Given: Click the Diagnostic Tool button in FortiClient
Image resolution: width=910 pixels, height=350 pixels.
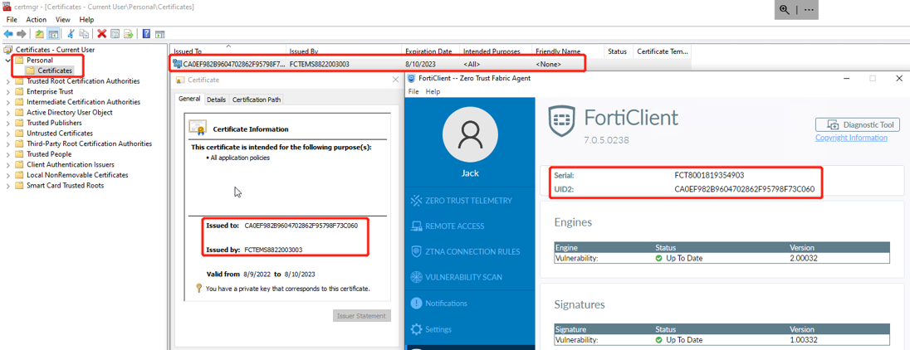Looking at the screenshot, I should click(x=857, y=124).
